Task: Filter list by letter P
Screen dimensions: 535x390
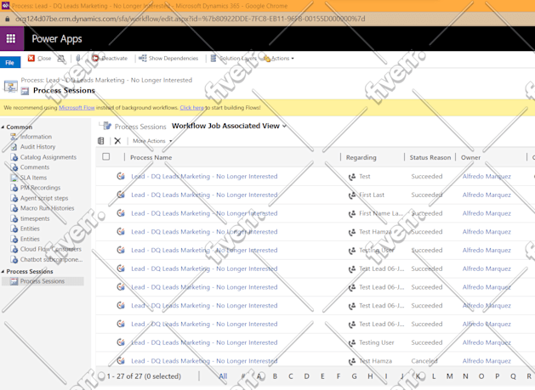Action: tap(497, 376)
